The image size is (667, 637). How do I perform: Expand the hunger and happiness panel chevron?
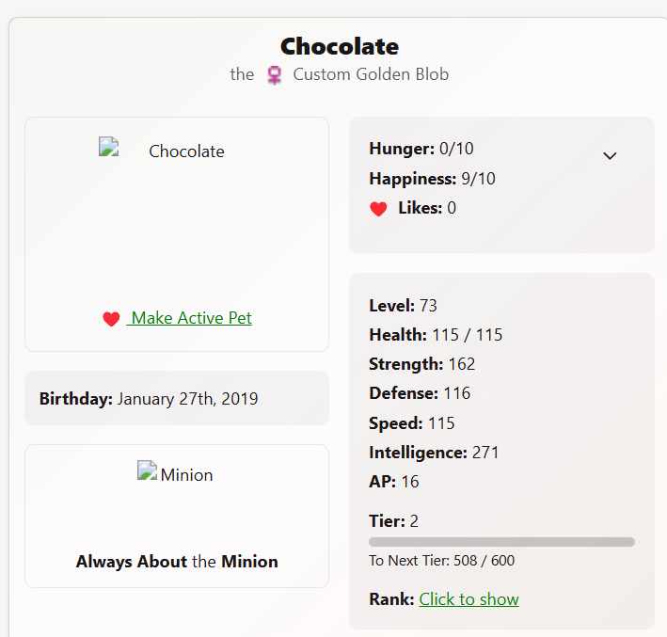tap(610, 155)
